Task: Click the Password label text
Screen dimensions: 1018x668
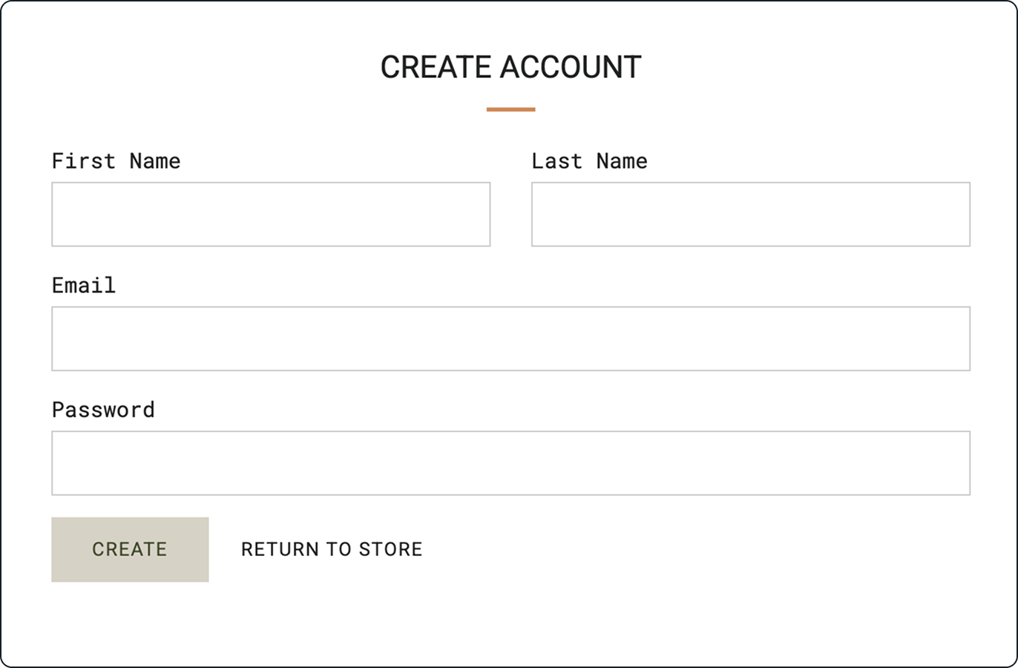Action: [x=103, y=410]
